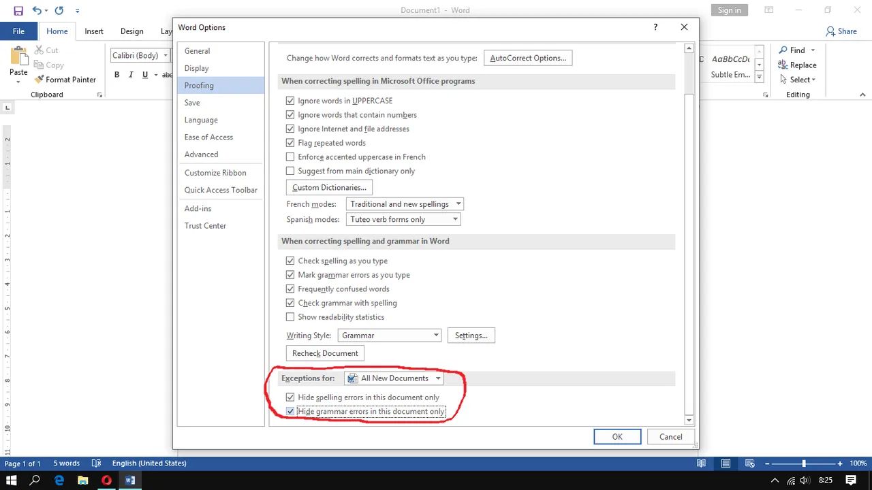Click the zoom in plus button

(840, 463)
